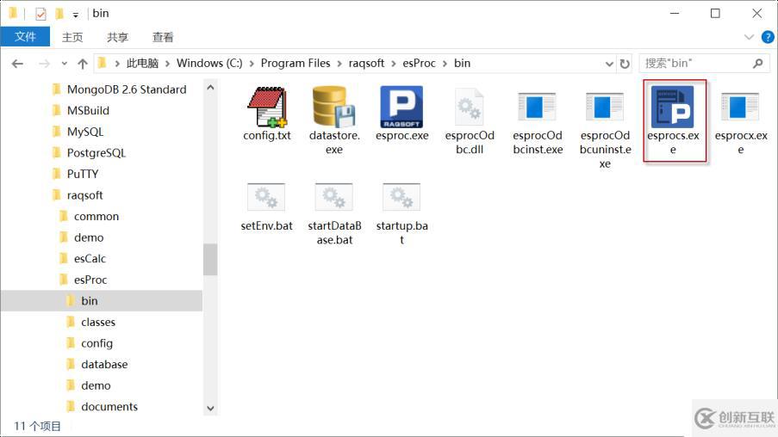Viewport: 778px width, 437px height.
Task: Refresh the bin folder view
Action: click(625, 64)
